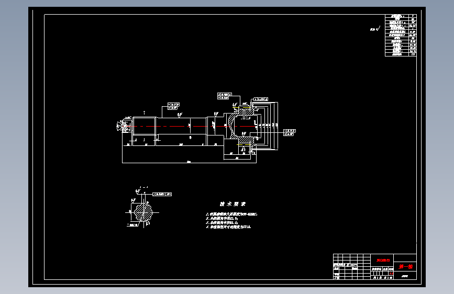
Task: Click the first technical requirement note line
Action: 231,214
